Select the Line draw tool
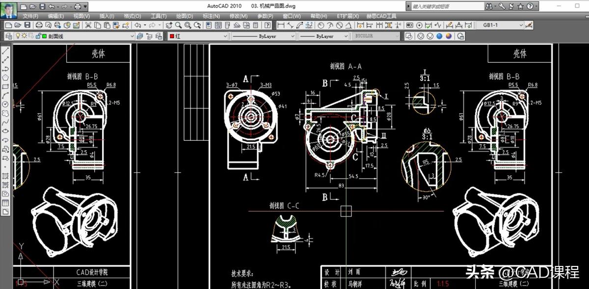The width and height of the screenshot is (589, 289). [5, 51]
